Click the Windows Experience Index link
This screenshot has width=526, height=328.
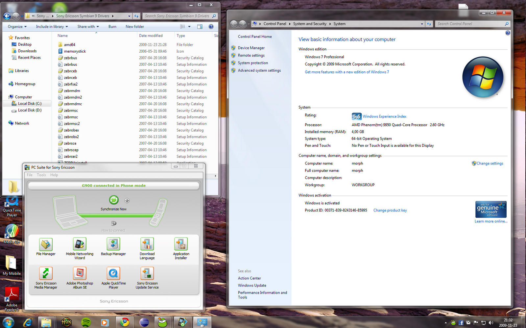(x=384, y=116)
